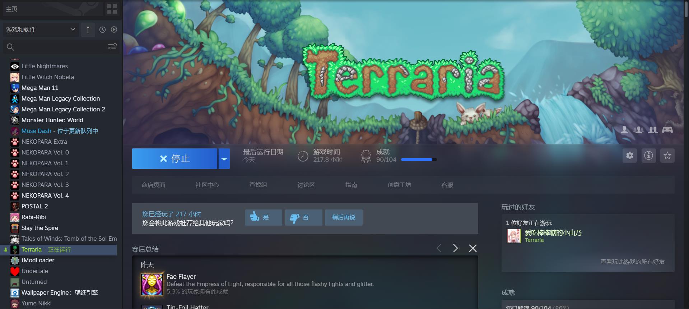Click controller support icon on banner
Screen dimensions: 689x309
pos(667,130)
